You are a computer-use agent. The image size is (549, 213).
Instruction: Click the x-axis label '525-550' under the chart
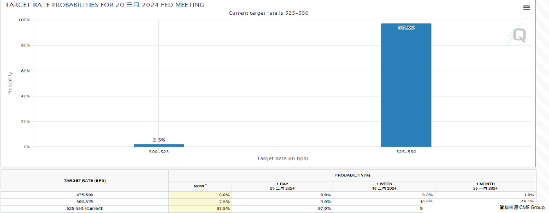pos(406,152)
